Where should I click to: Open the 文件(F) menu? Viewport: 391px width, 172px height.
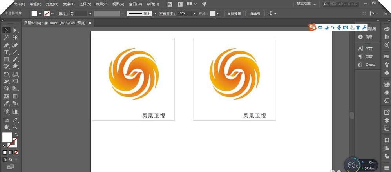point(19,4)
